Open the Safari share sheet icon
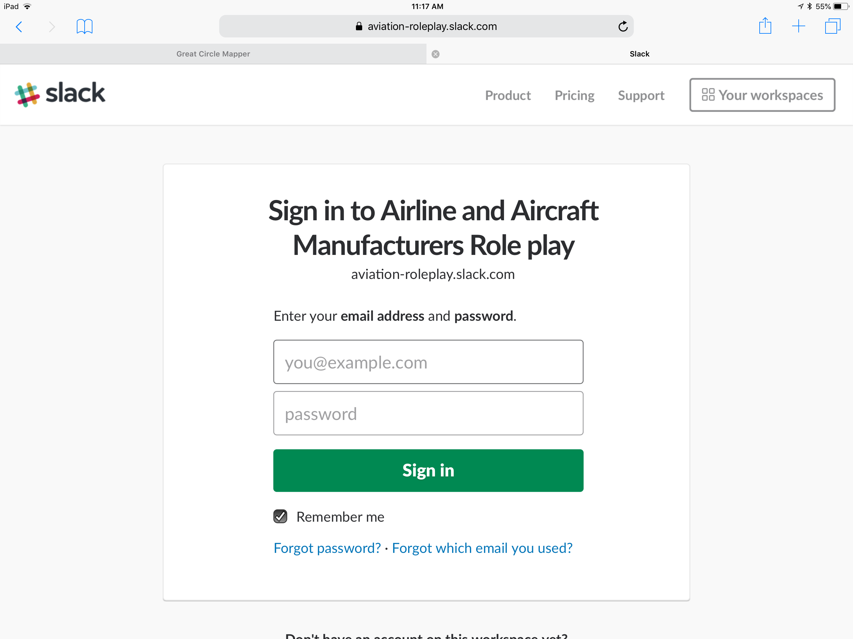 (x=765, y=26)
